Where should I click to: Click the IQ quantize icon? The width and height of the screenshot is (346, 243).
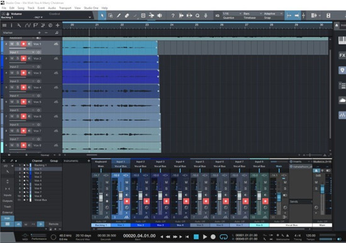point(218,16)
